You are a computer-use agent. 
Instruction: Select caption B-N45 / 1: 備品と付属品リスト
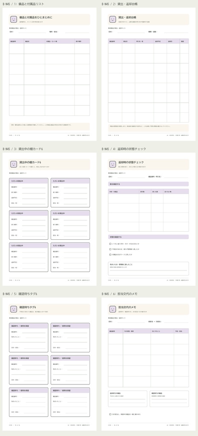pyautogui.click(x=23, y=4)
